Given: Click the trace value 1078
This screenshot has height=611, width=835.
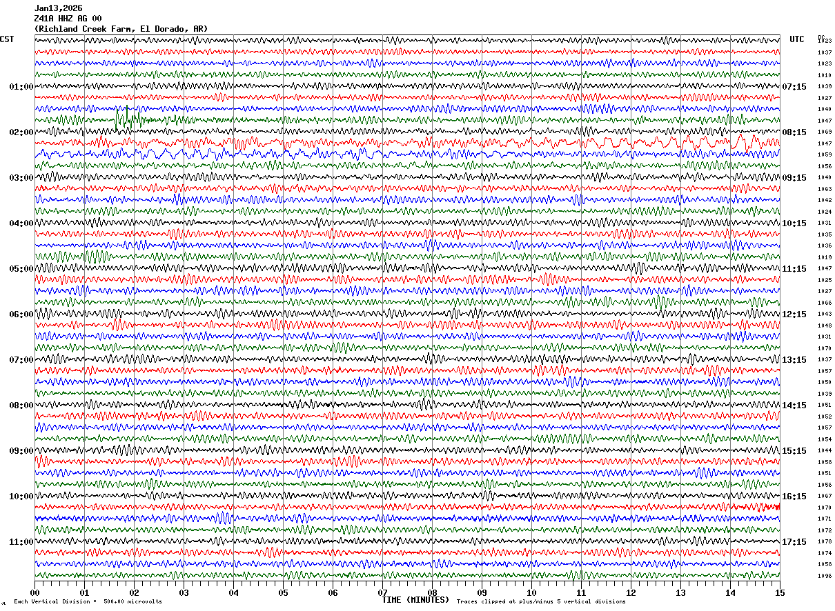Looking at the screenshot, I should click(x=825, y=541).
